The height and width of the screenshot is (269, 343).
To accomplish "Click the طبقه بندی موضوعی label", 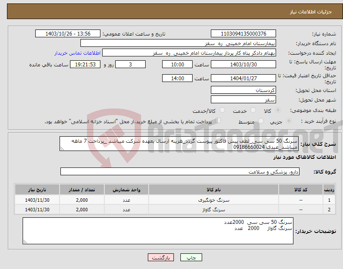I will coord(313,111).
